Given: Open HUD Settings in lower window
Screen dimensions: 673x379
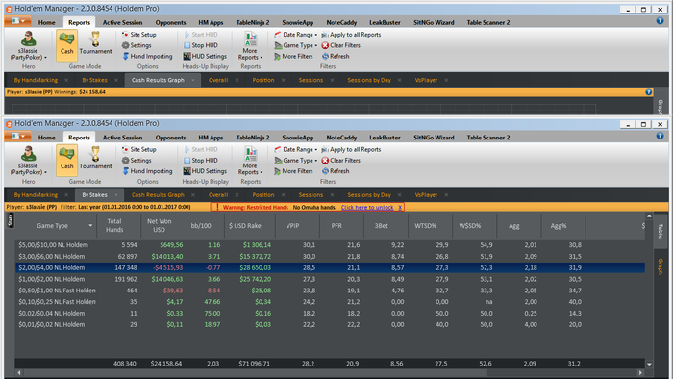Looking at the screenshot, I should (x=205, y=171).
